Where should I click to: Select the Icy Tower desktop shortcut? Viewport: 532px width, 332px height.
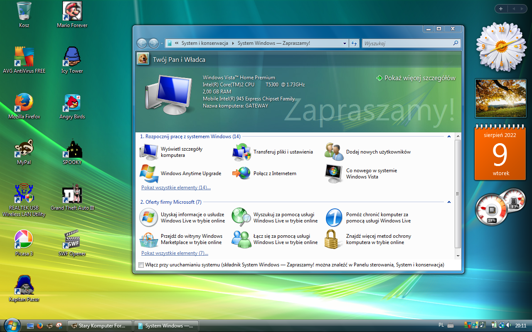[x=72, y=57]
